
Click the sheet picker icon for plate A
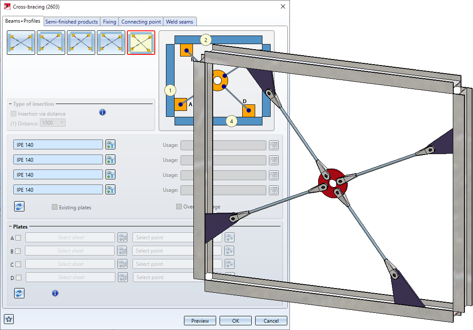(x=123, y=238)
